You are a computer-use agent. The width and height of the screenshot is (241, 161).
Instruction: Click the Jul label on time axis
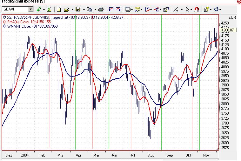(x=132, y=155)
